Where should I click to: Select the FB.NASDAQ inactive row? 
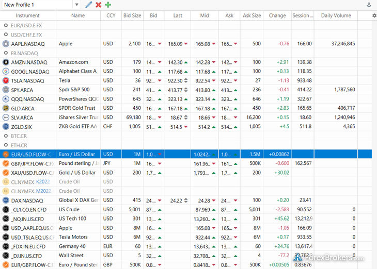point(186,53)
